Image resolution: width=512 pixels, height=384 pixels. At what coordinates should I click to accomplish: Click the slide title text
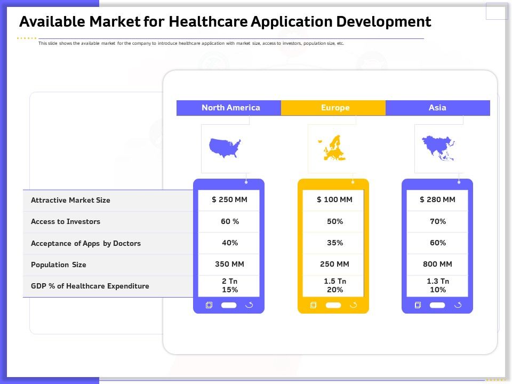click(225, 22)
